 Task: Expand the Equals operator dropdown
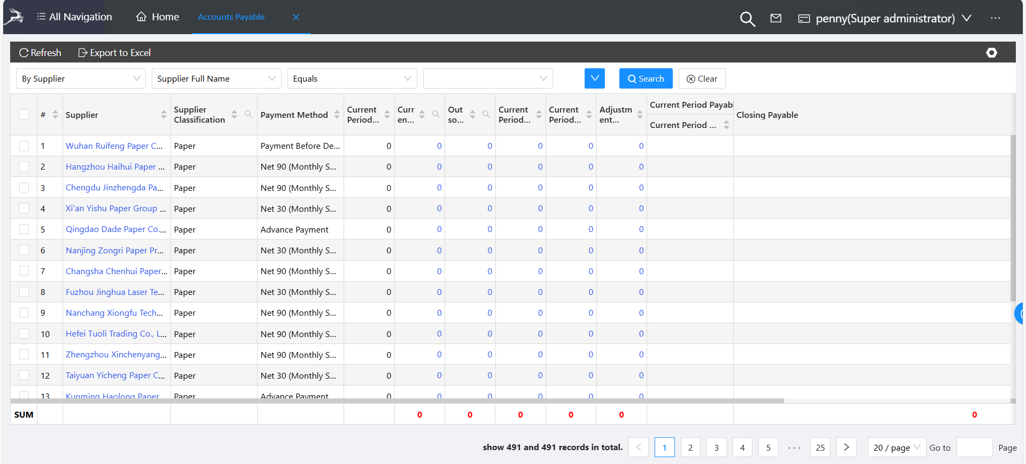click(x=352, y=79)
